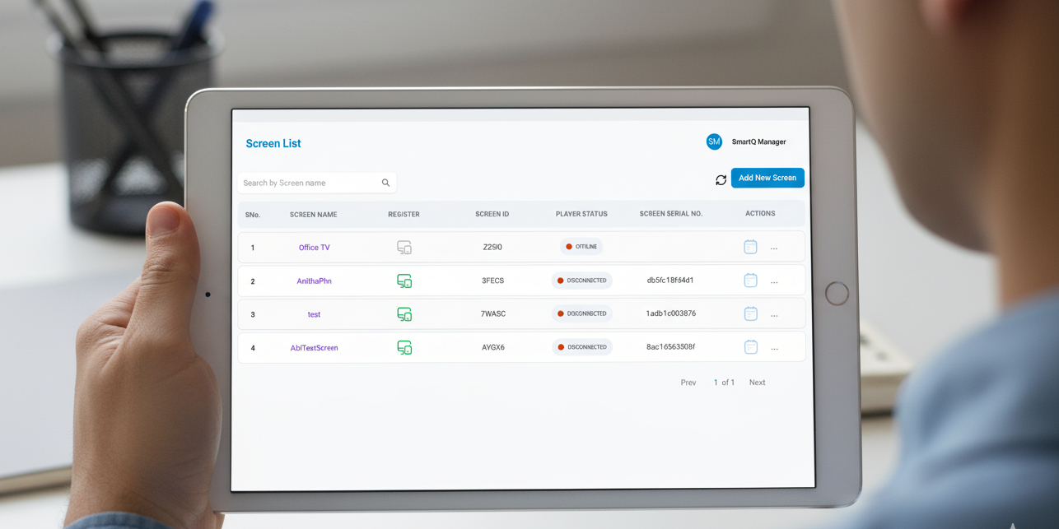
Task: Click the SM user avatar
Action: tap(714, 142)
